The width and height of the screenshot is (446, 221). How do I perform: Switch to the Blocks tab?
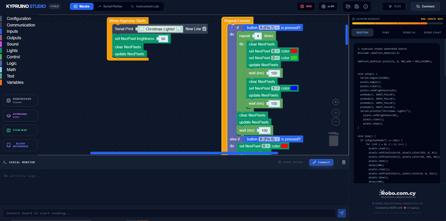81,6
